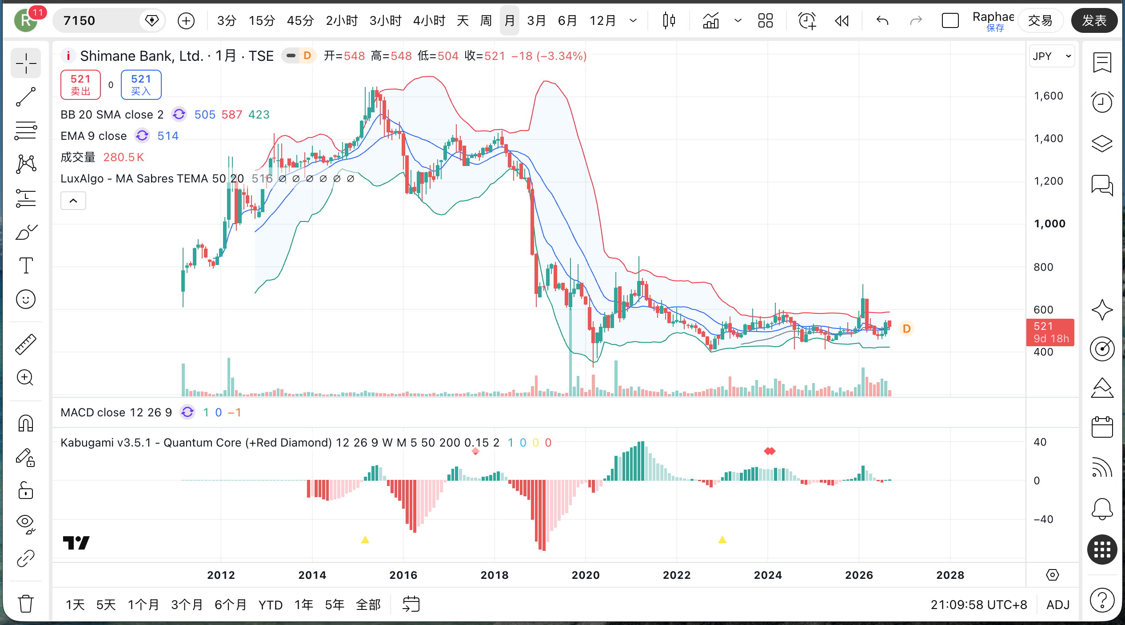Viewport: 1125px width, 625px height.
Task: Open the favorite indicators dropdown arrow
Action: coord(738,20)
